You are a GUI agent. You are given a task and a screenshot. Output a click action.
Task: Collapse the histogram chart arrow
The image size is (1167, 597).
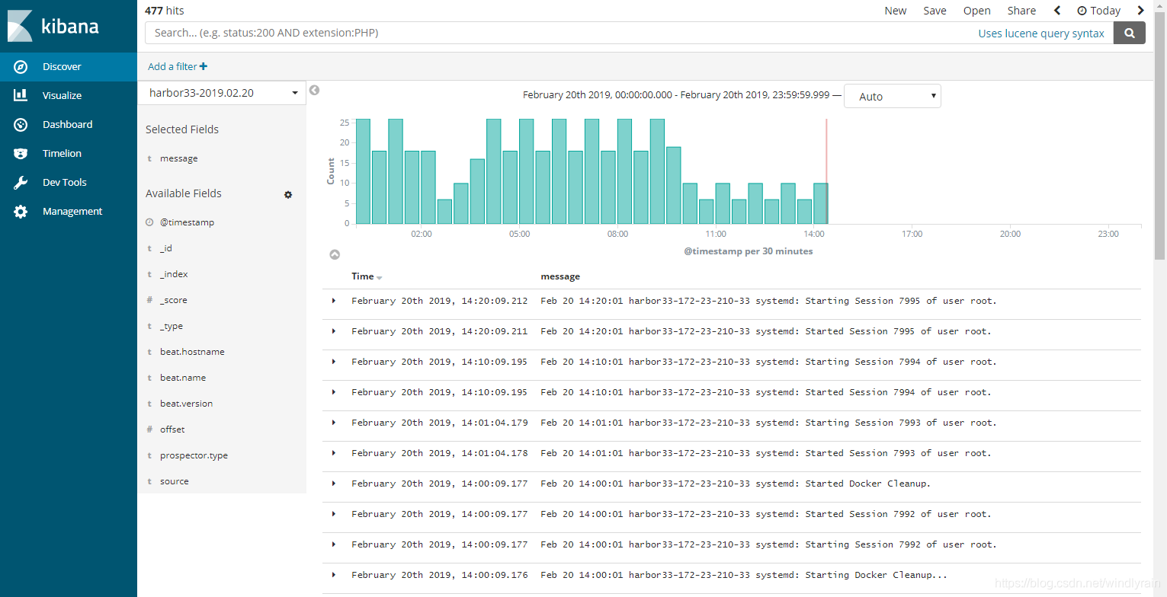(334, 255)
